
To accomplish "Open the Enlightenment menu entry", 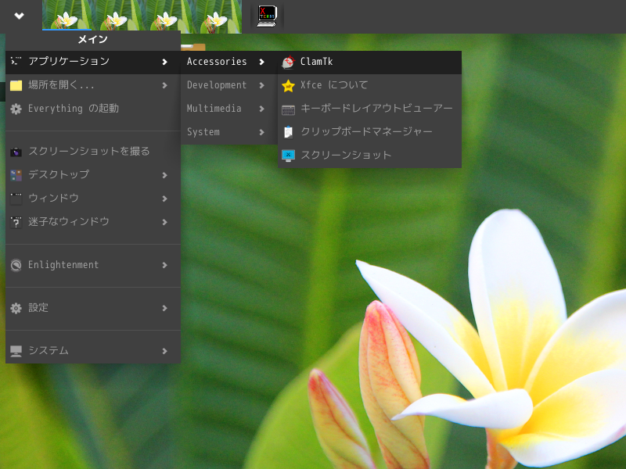I will coord(93,265).
